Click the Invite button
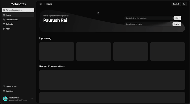This screenshot has width=190, height=104. pos(177,24)
